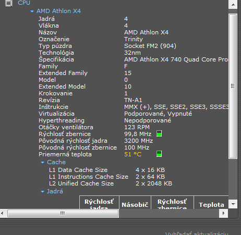
Task: Click the vertical scrollbar thumb
Action: [233, 86]
